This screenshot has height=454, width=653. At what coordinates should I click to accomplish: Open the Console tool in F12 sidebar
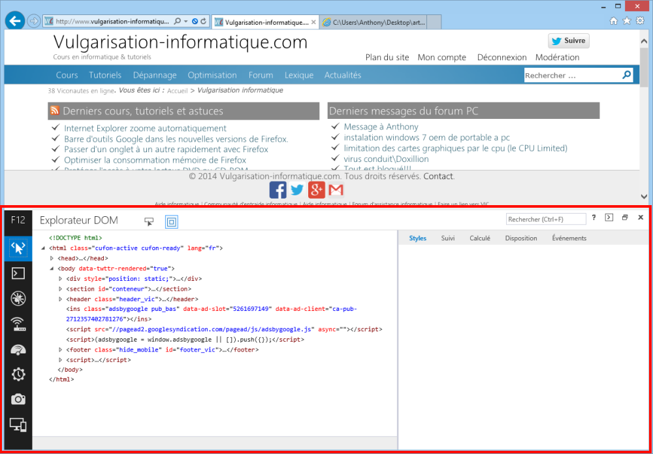coord(18,273)
